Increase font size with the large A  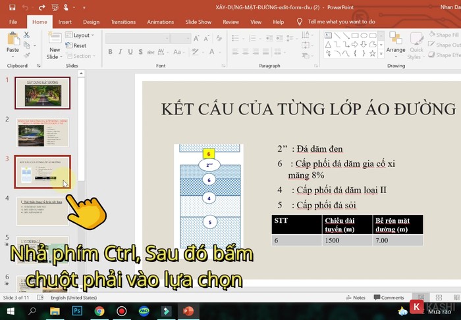(196, 38)
